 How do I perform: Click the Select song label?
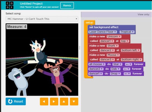pos(13,13)
